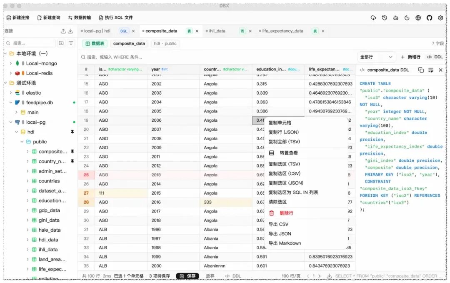
Task: Click the cloud sync icon in top toolbar
Action: pyautogui.click(x=373, y=18)
